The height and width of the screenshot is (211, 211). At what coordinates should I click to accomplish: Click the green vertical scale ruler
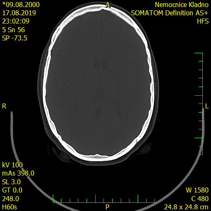(199, 104)
